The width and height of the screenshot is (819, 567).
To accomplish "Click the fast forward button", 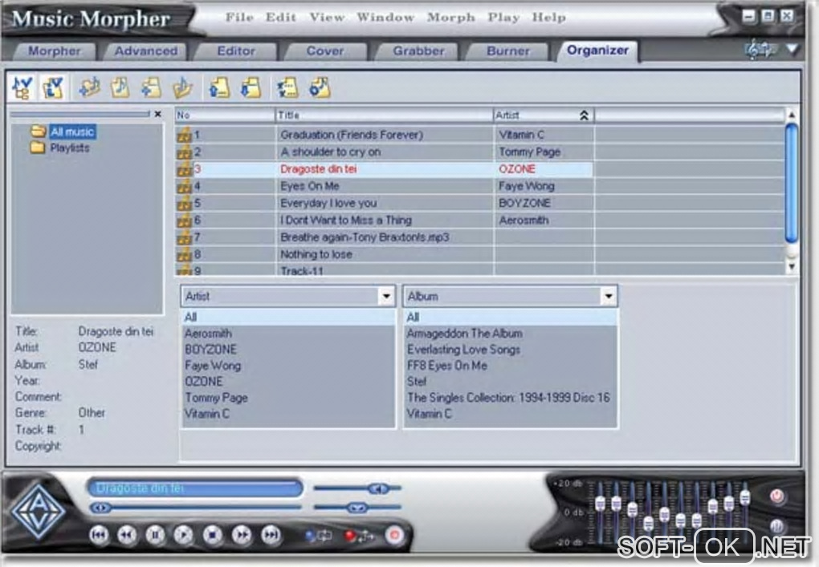I will (242, 535).
